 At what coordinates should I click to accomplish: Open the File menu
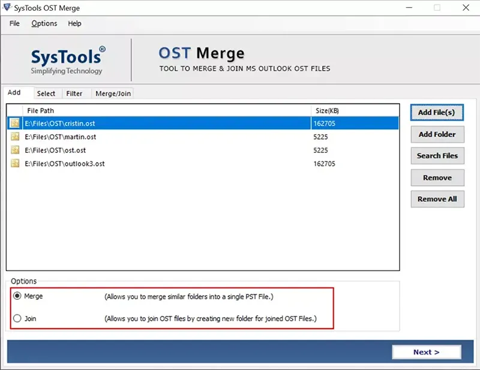14,23
